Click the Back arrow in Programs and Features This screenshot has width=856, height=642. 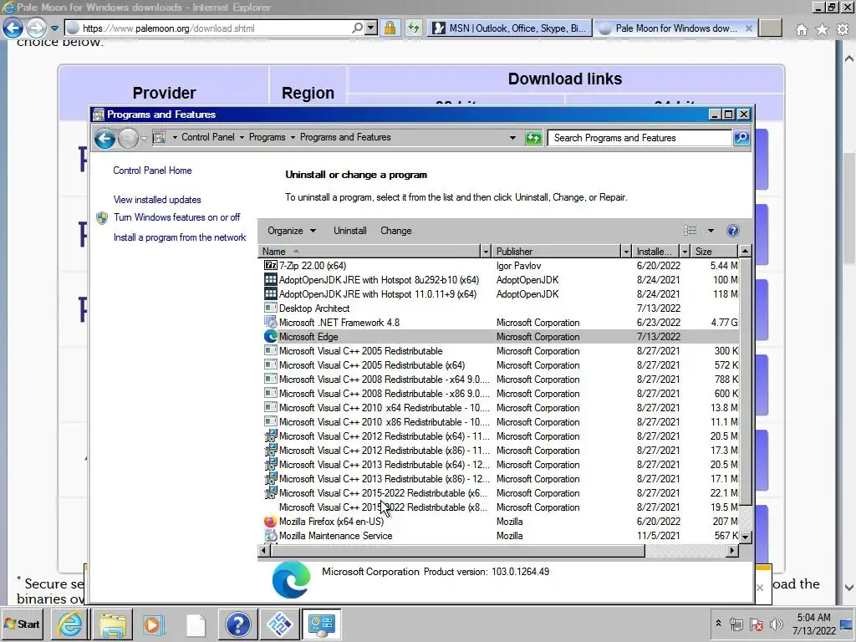point(104,139)
